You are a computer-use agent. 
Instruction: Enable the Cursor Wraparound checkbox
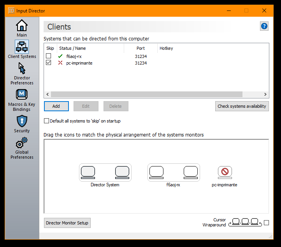coord(267,222)
